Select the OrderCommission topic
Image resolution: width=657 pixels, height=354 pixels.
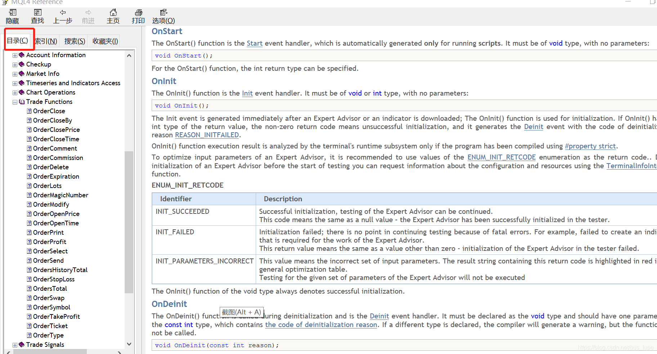coord(58,158)
